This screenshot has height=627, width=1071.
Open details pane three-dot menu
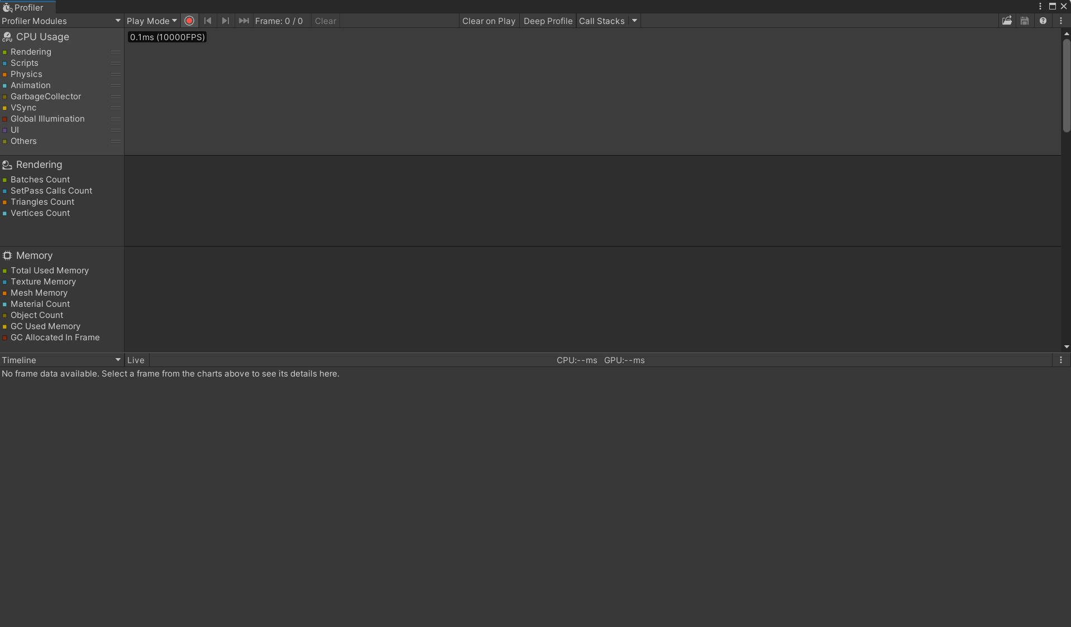tap(1061, 360)
